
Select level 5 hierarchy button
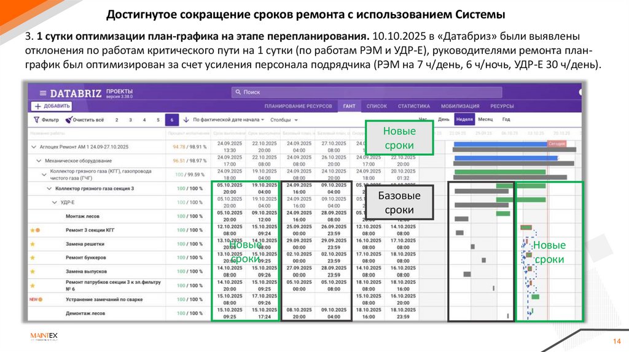[158, 120]
